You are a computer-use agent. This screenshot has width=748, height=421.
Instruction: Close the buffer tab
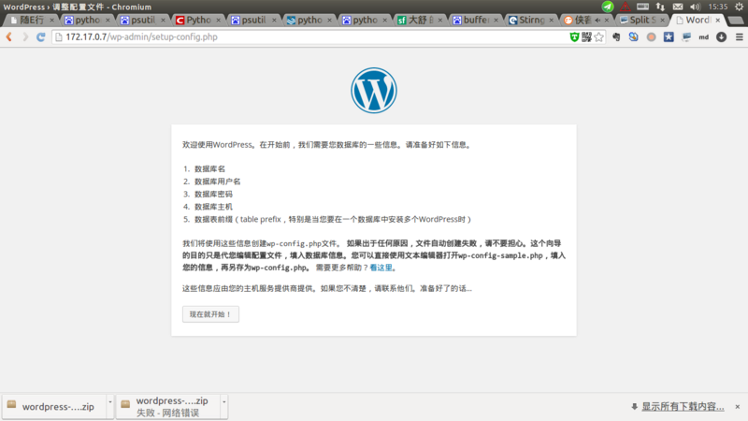(x=496, y=20)
